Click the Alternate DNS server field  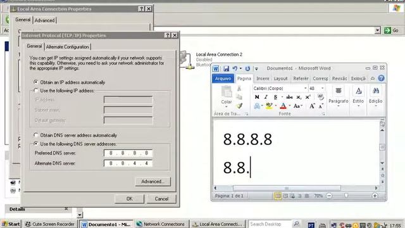128,163
